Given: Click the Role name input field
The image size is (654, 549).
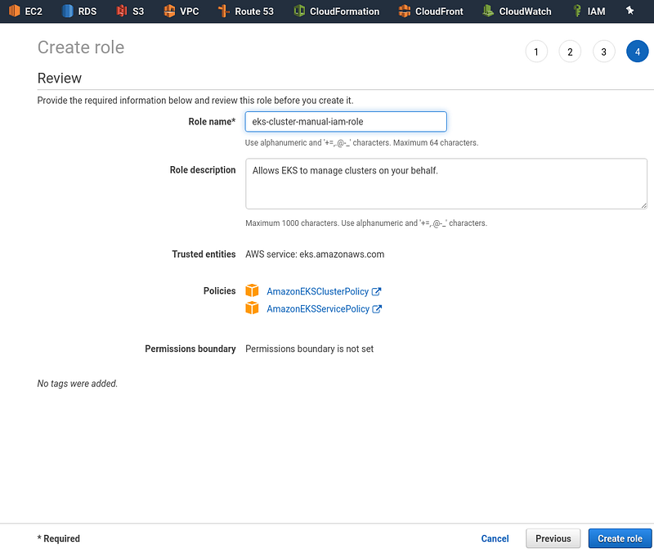Looking at the screenshot, I should pyautogui.click(x=346, y=121).
